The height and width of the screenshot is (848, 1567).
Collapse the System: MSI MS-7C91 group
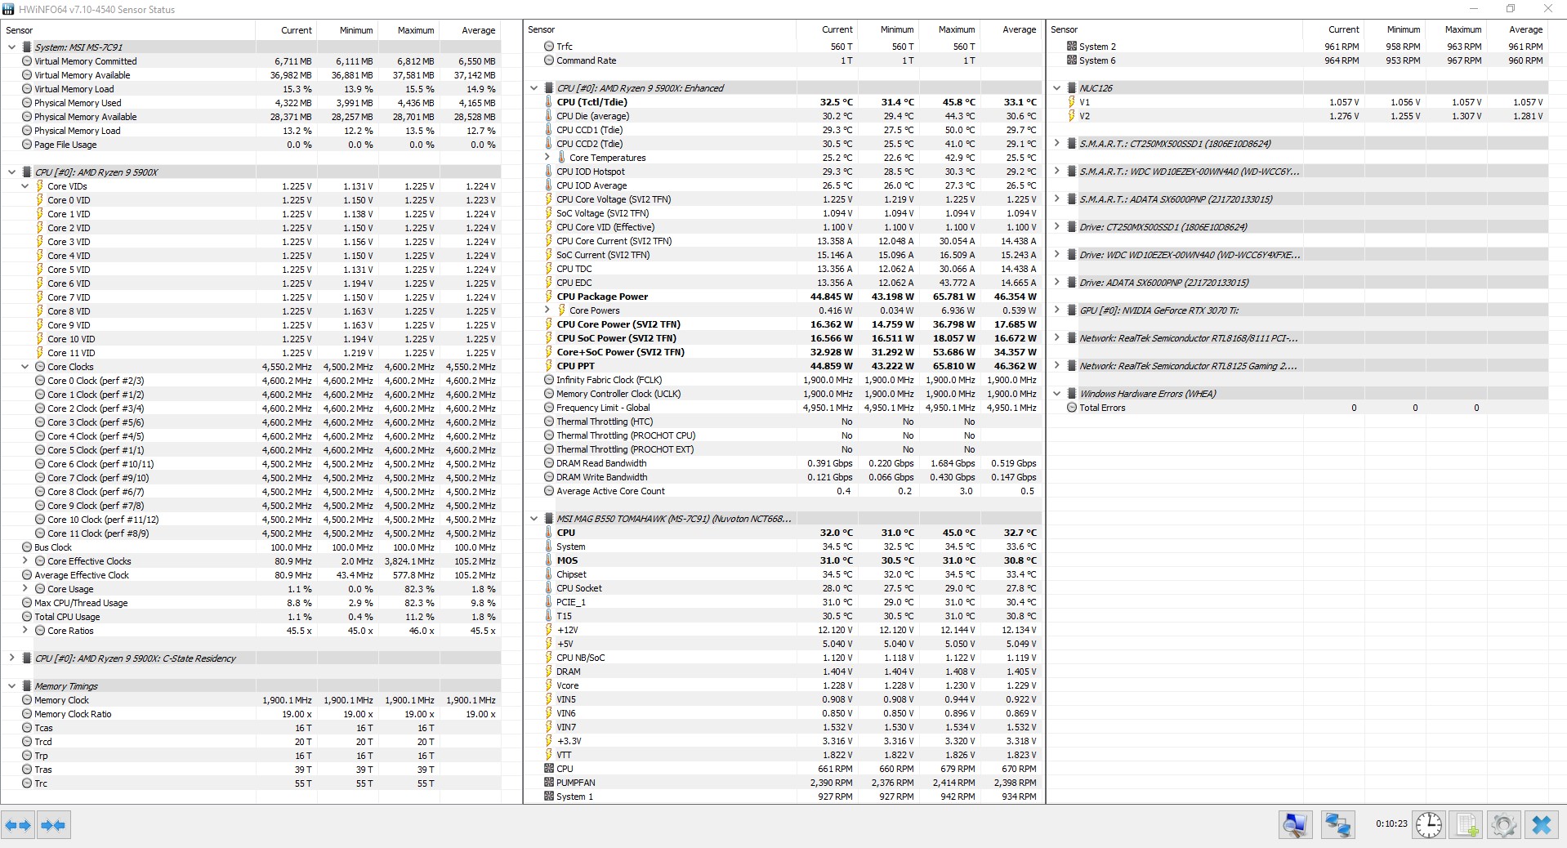coord(11,47)
